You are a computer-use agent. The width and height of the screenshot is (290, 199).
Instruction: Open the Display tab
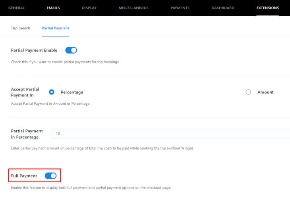point(89,8)
